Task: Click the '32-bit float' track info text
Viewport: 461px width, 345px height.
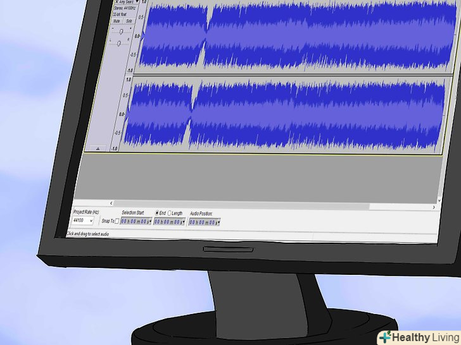Action: click(119, 14)
